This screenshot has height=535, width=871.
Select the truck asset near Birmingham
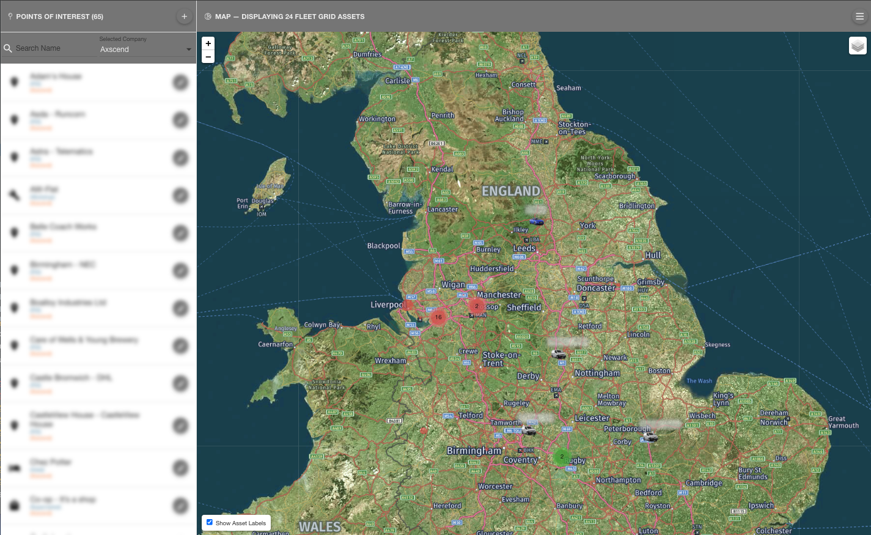tap(529, 430)
